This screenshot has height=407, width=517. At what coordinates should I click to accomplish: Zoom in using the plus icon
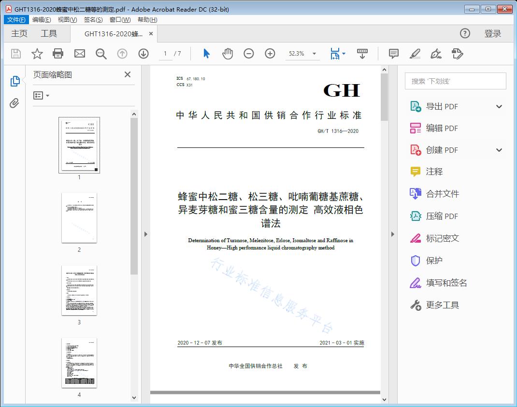[270, 54]
